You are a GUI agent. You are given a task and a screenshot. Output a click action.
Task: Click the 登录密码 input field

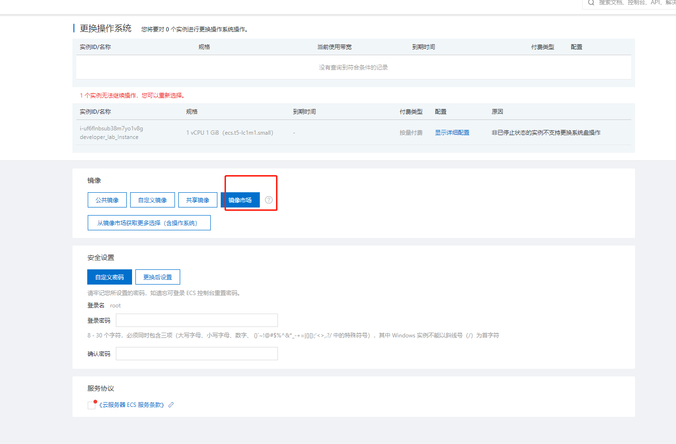coord(196,320)
